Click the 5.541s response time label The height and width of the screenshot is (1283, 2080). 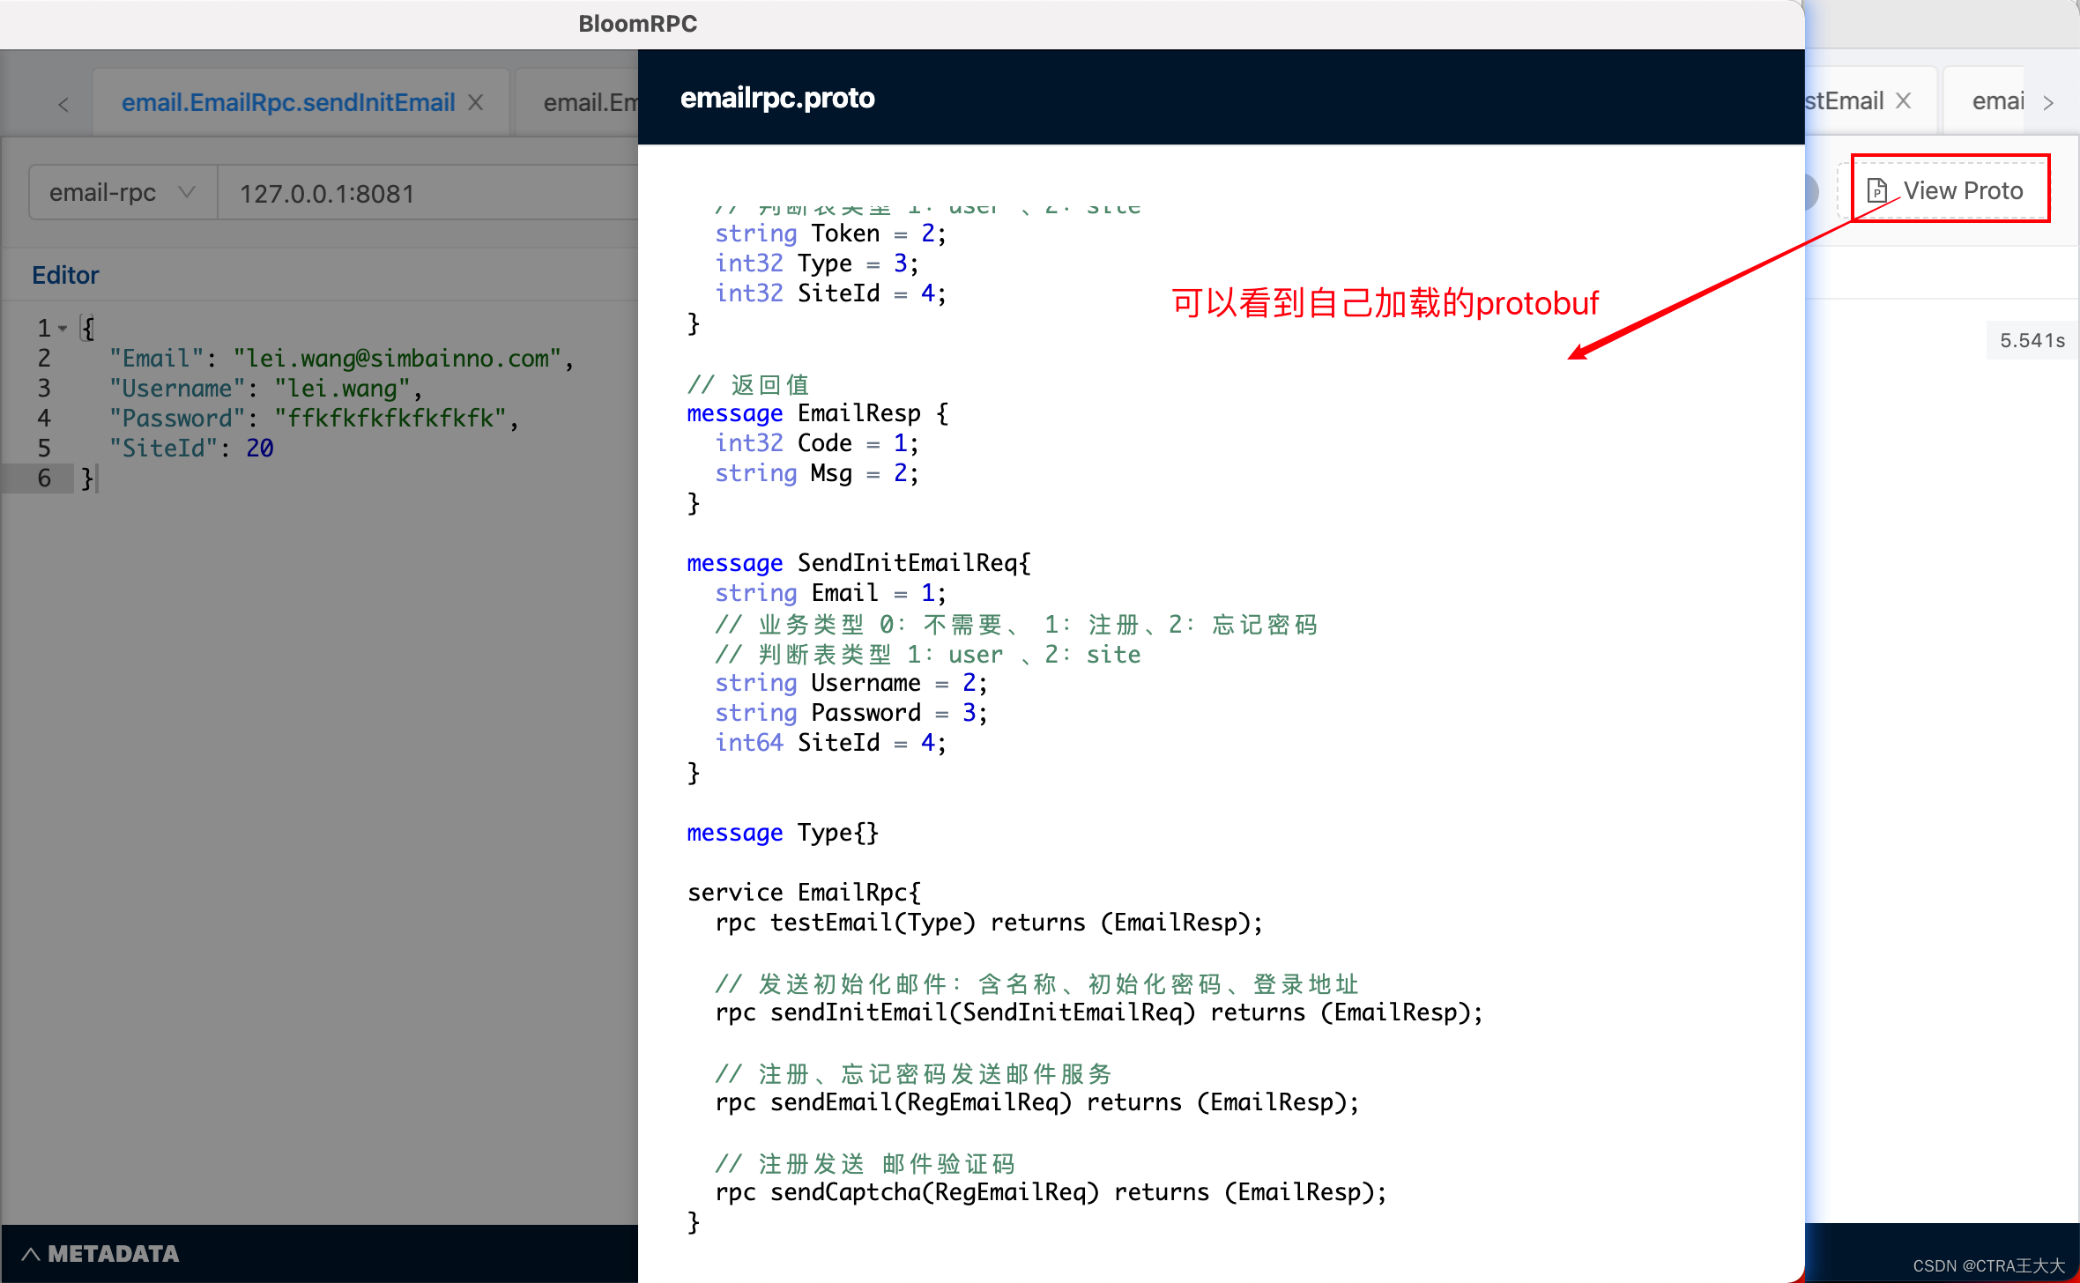2032,340
